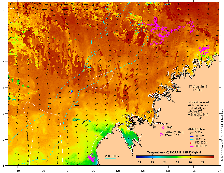
Task: Click latitude axis label -13
Action: [x=3, y=36]
